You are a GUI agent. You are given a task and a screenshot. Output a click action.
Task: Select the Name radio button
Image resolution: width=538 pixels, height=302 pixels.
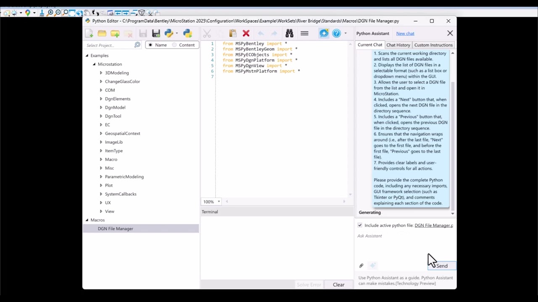click(150, 45)
